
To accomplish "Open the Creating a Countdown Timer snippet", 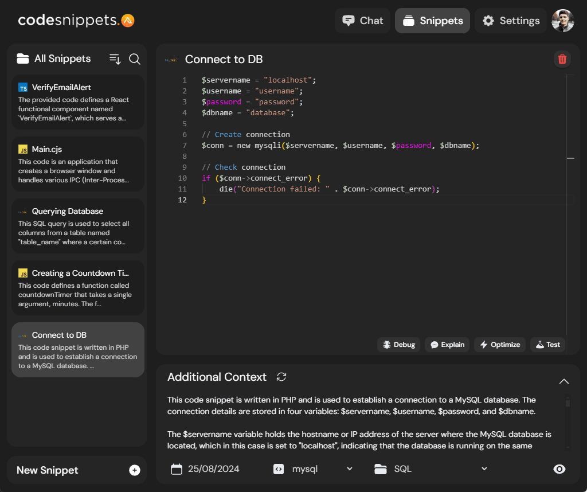I will [78, 288].
